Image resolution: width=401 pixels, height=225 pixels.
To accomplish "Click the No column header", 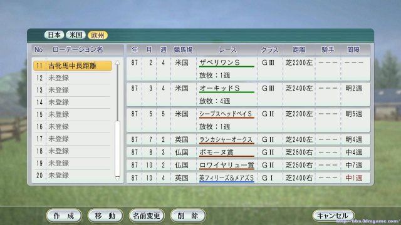I will (39, 49).
